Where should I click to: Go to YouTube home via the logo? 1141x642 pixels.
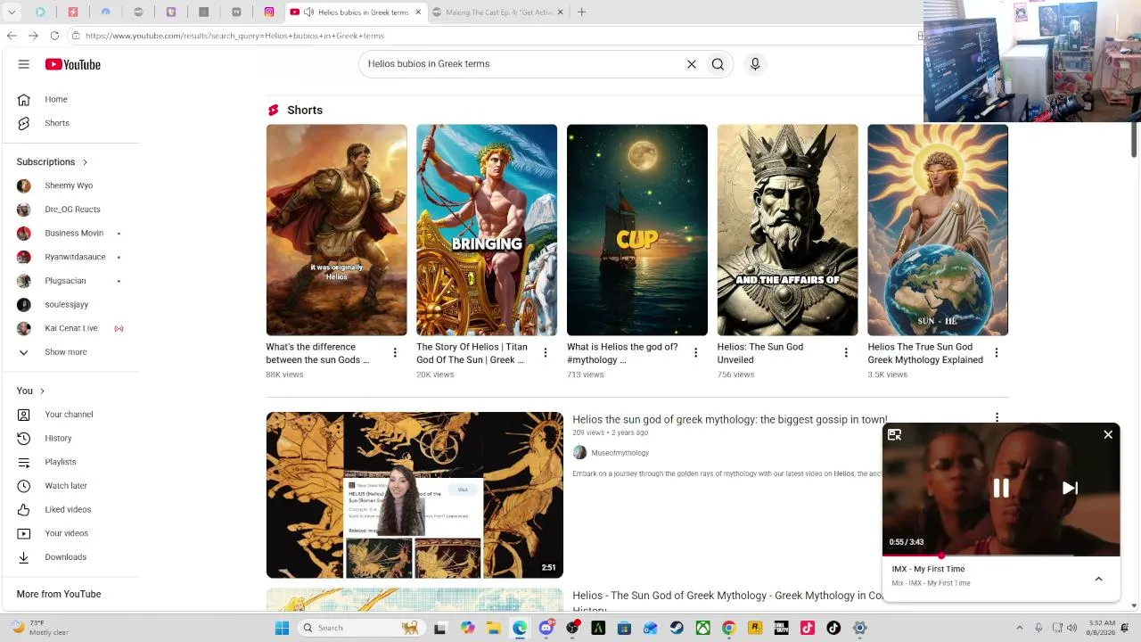[73, 64]
